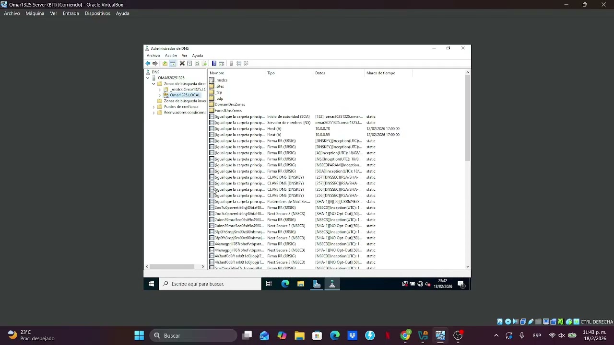Open the Acción menu in DNS Manager
Screen dimensions: 614x345
pos(171,56)
